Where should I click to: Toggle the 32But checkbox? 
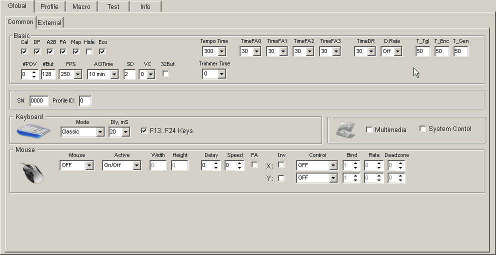[166, 74]
